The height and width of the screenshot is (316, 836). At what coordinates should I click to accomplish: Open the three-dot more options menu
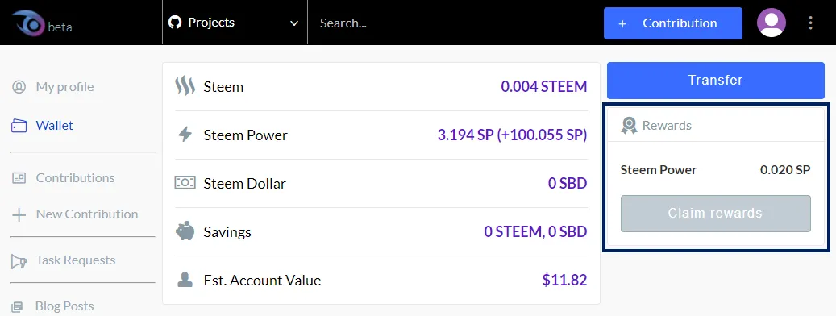click(x=810, y=23)
